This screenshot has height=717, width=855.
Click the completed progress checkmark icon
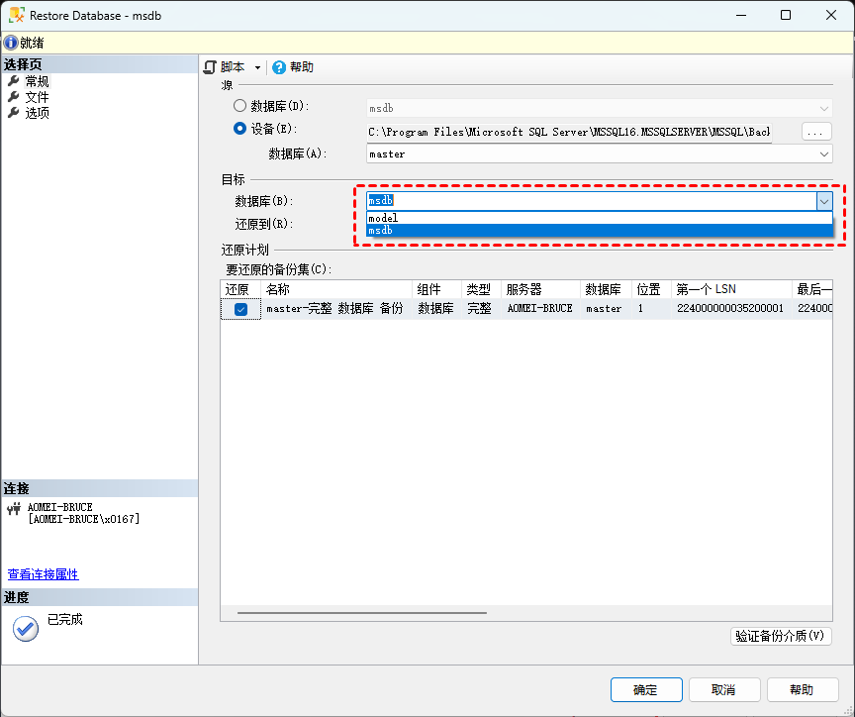click(x=26, y=628)
